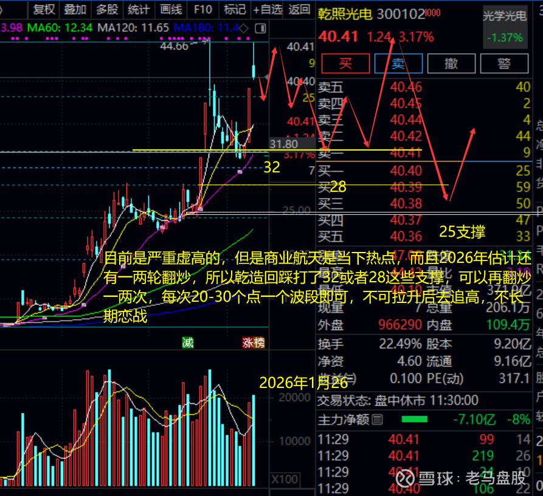The image size is (543, 496).
Task: Go back with the 返回 button
Action: click(x=299, y=9)
